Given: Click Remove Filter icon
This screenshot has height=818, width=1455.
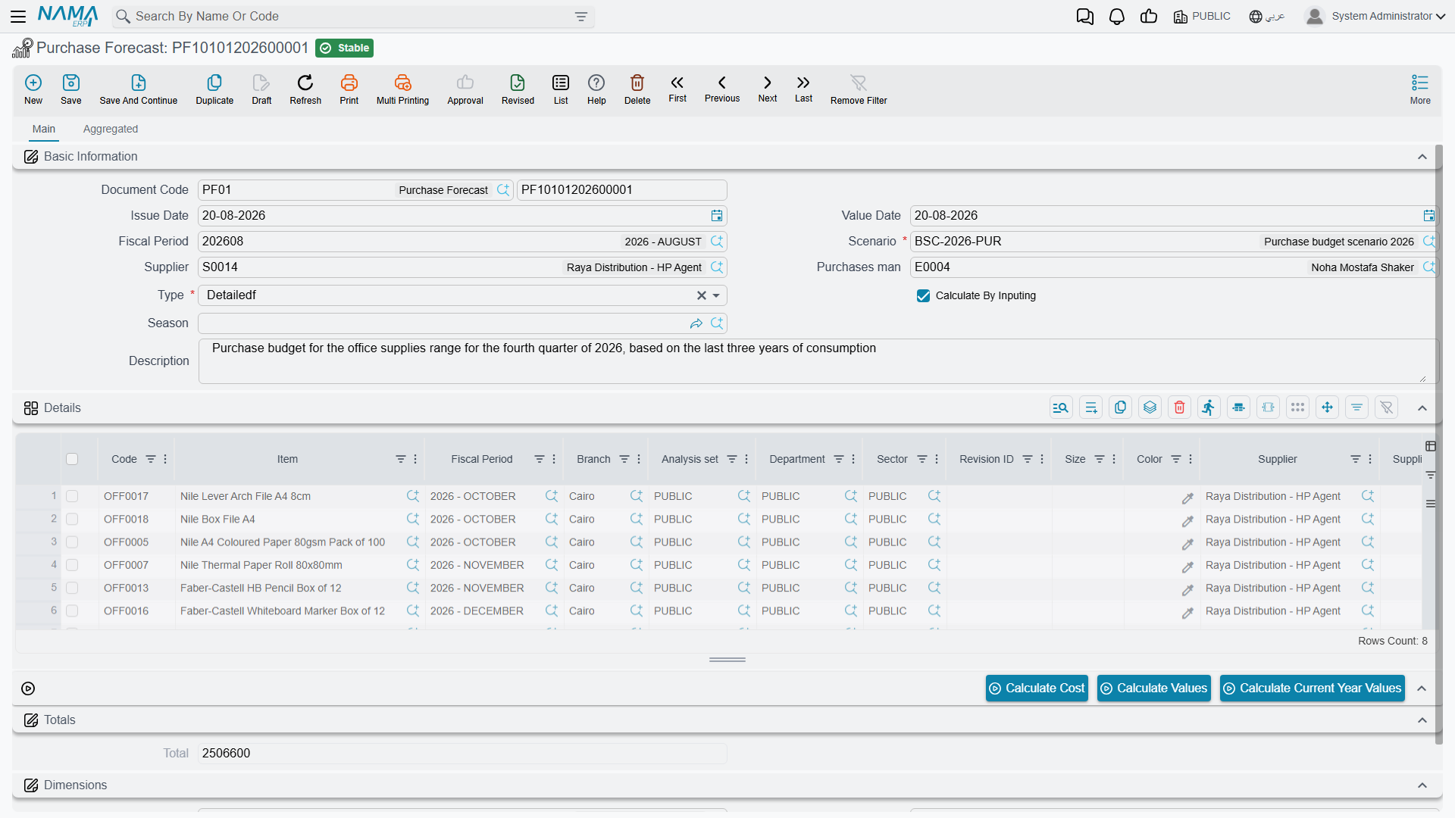Looking at the screenshot, I should [859, 83].
